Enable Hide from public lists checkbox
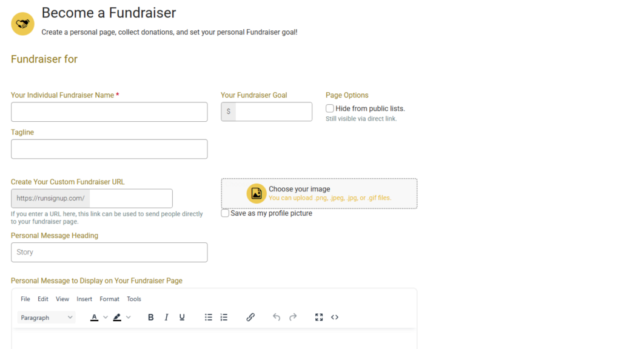621x349 pixels. click(330, 108)
